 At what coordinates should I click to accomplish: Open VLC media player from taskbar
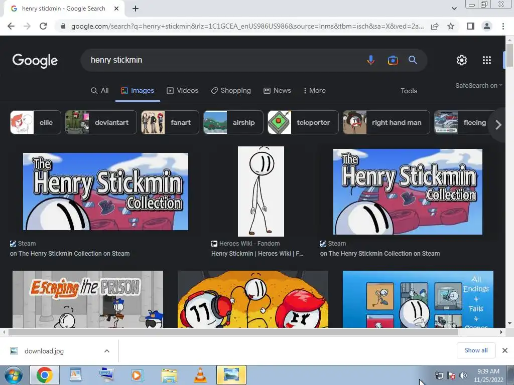point(200,375)
